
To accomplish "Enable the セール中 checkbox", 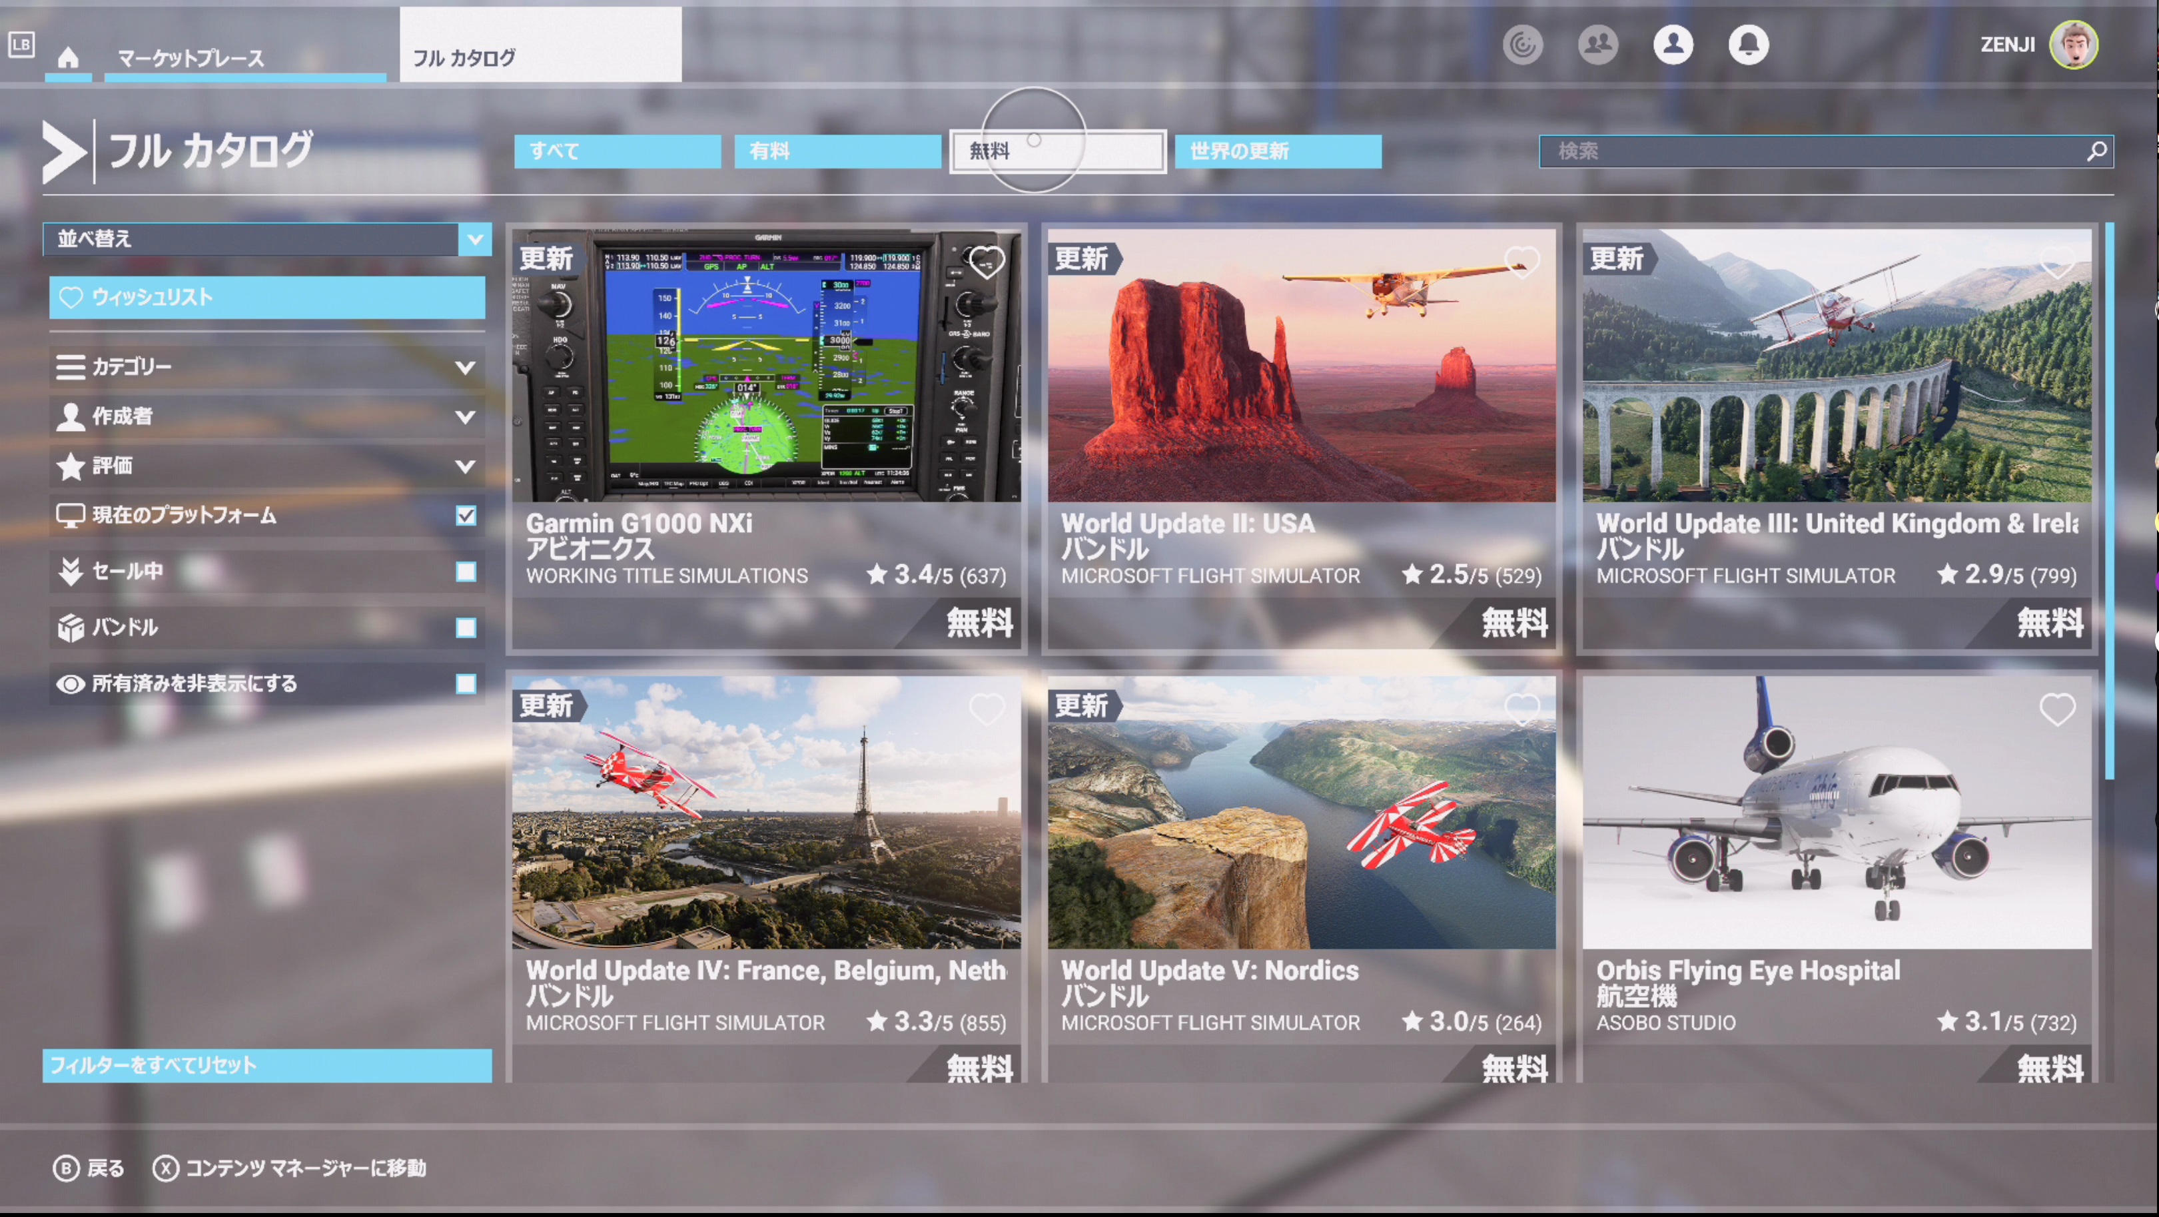I will click(x=466, y=572).
